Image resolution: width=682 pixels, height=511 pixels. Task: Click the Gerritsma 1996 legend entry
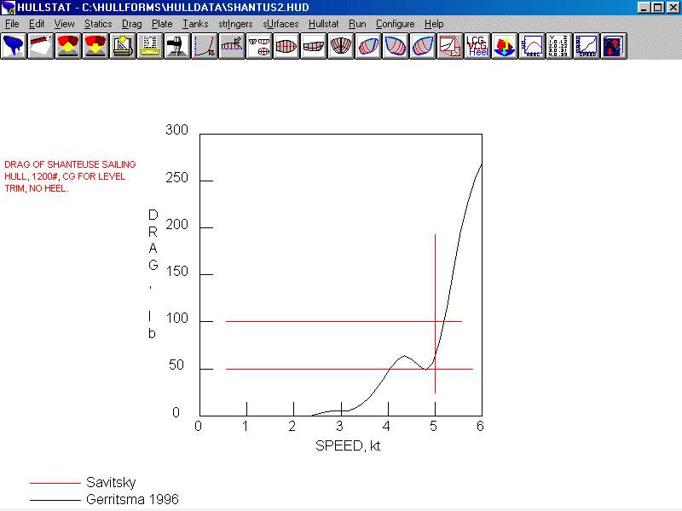[x=132, y=499]
